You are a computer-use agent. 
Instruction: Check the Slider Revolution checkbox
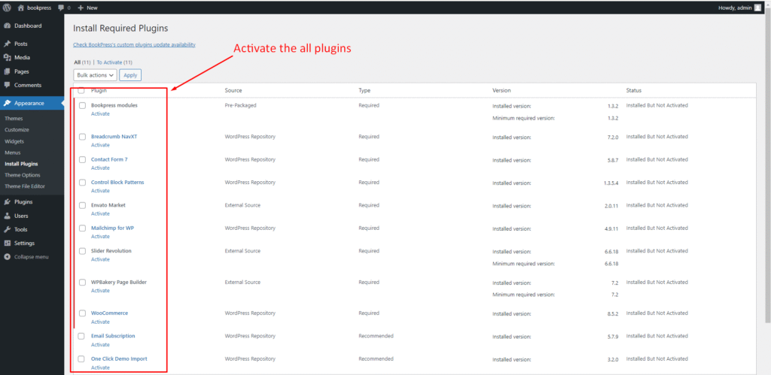pyautogui.click(x=83, y=251)
